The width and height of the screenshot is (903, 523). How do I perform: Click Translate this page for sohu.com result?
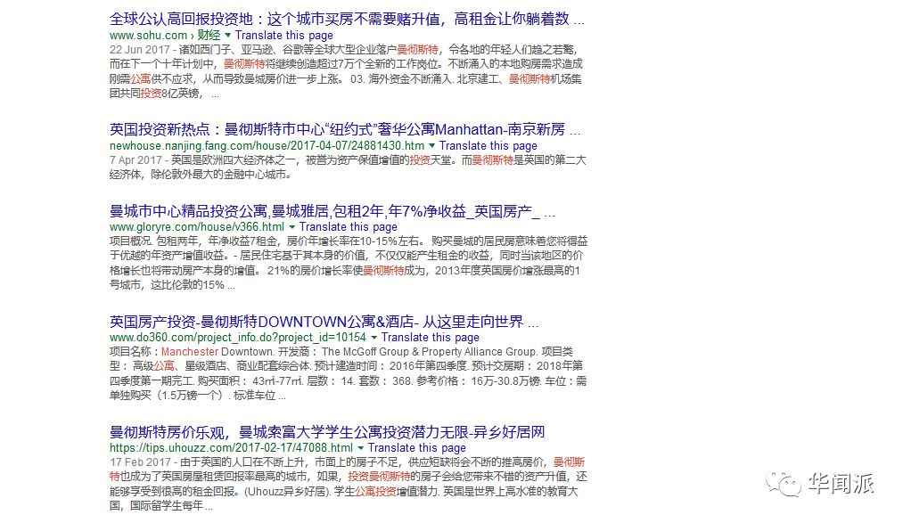click(284, 35)
